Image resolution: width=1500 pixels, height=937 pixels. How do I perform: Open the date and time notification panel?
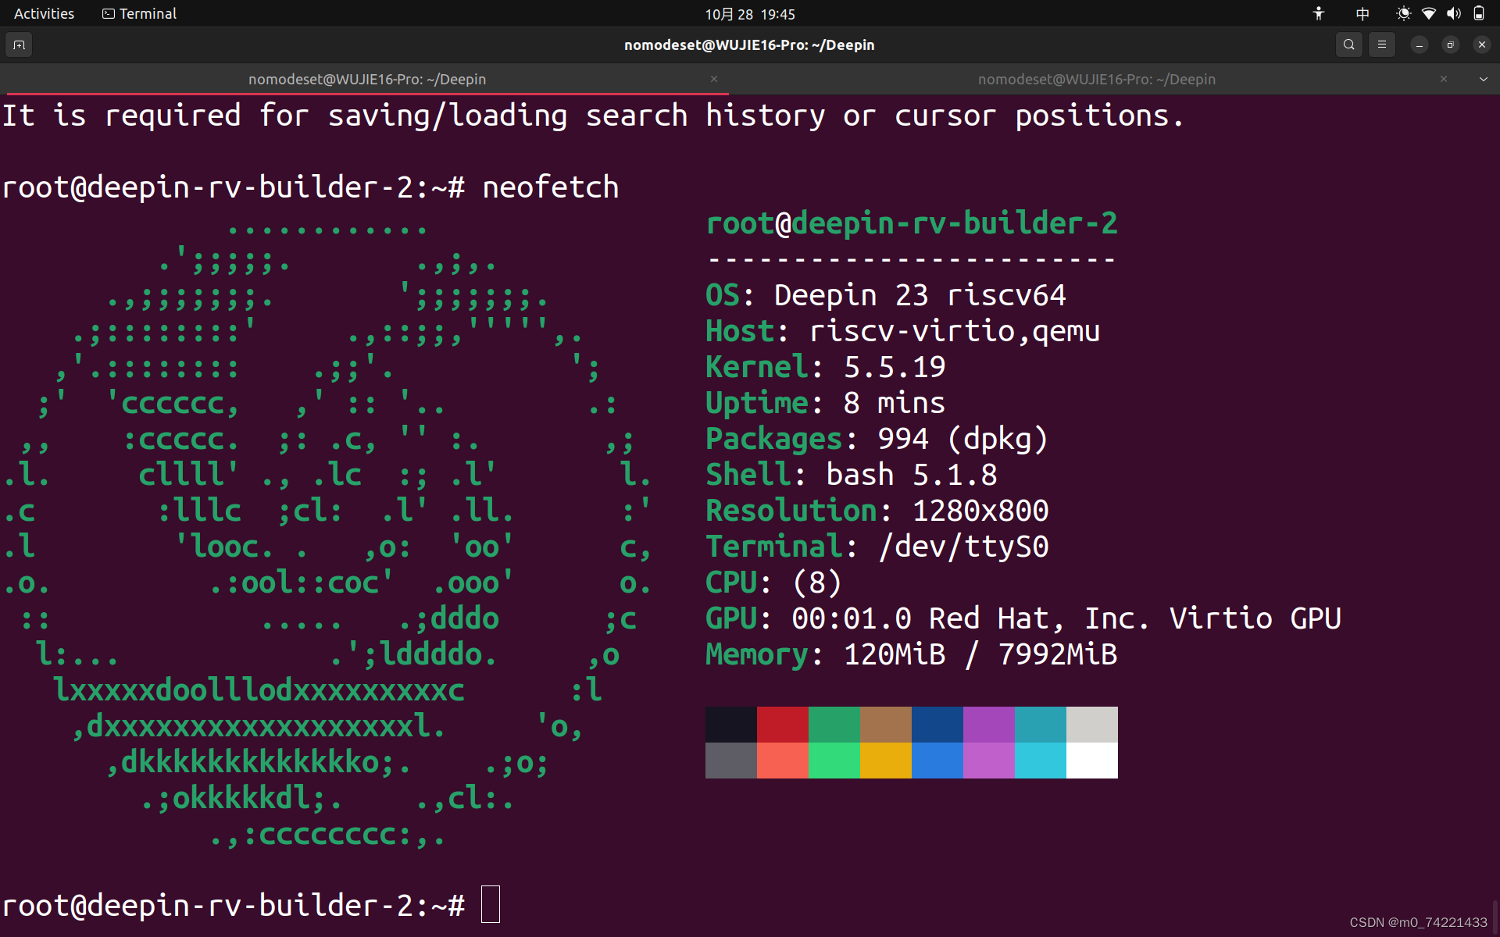(x=749, y=14)
